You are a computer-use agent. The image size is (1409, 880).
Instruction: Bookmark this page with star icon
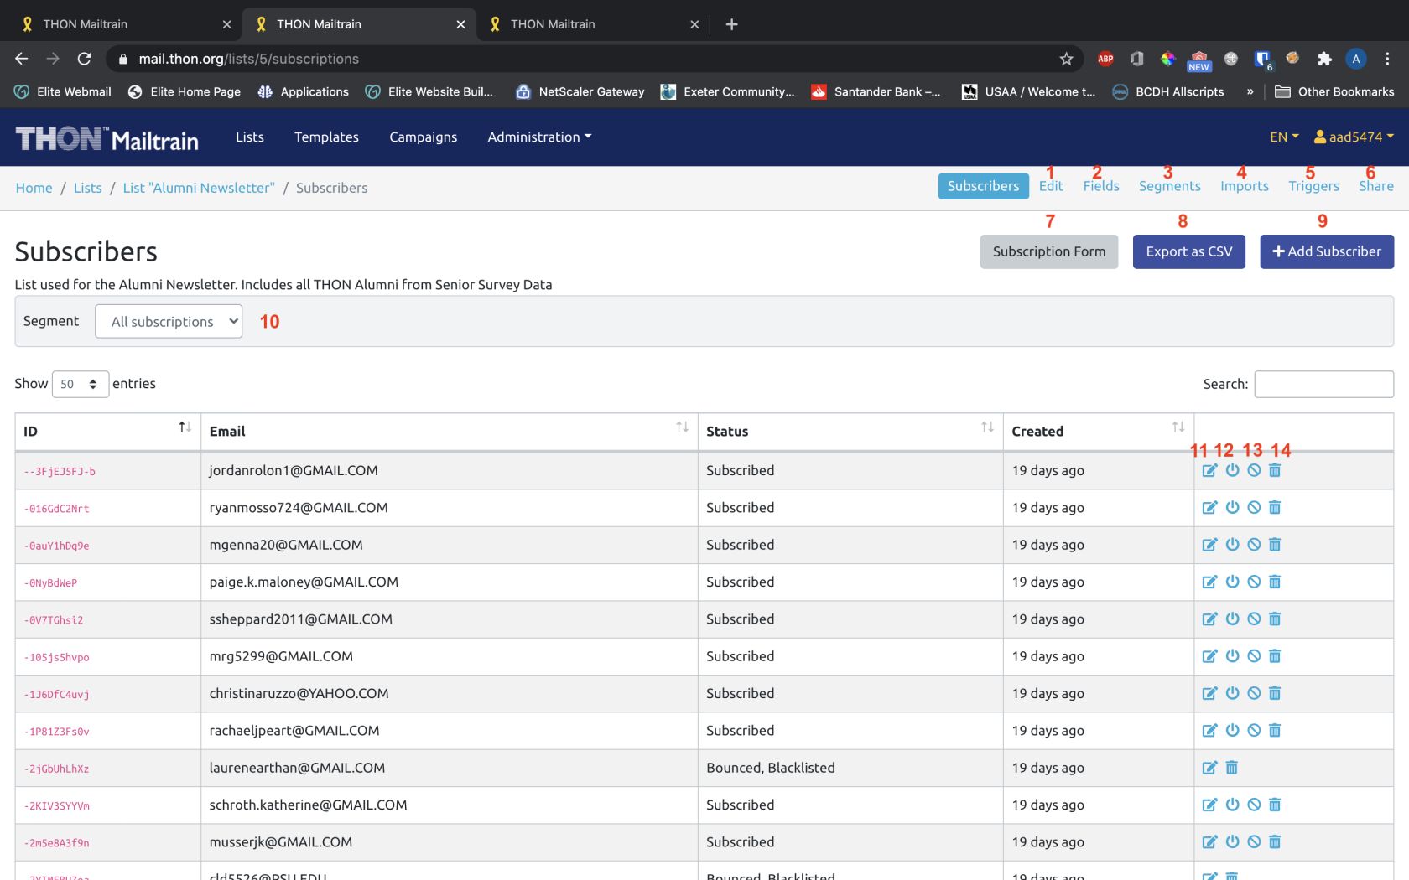point(1066,59)
